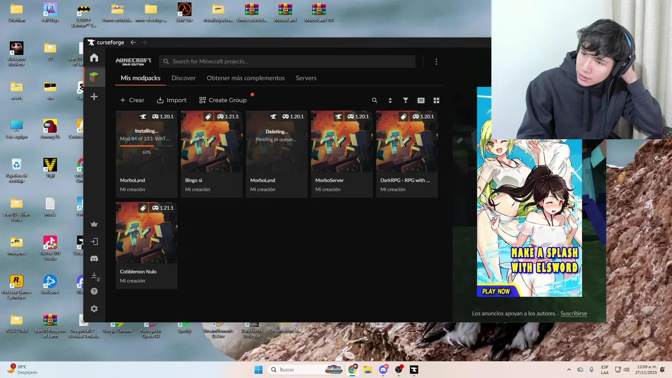Select the Cristhian desktop folder
The width and height of the screenshot is (672, 378).
16,13
